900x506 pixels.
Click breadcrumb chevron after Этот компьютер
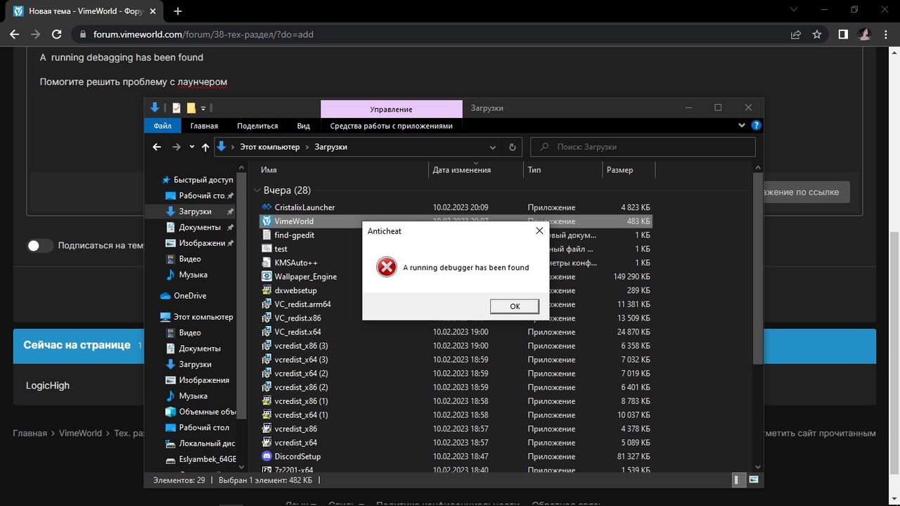click(x=307, y=147)
